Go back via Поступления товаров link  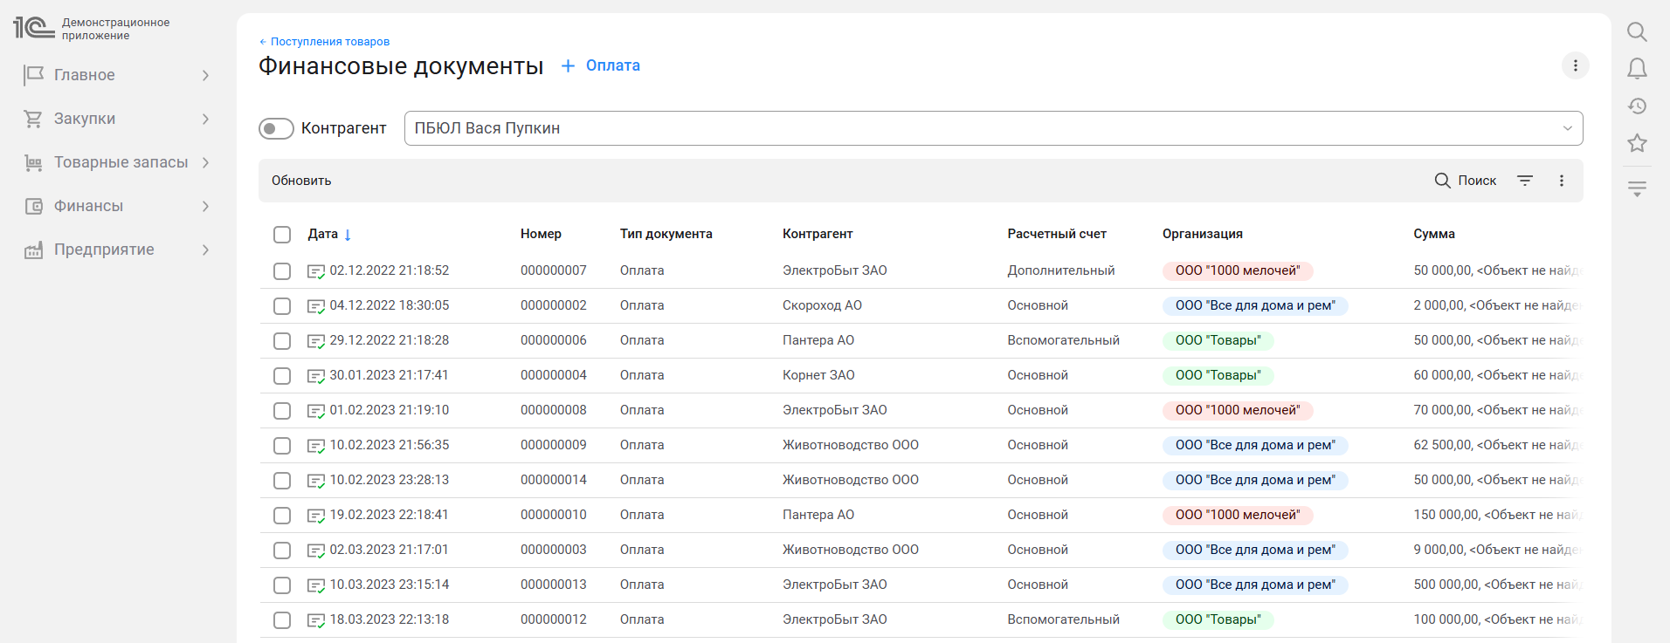(x=325, y=41)
